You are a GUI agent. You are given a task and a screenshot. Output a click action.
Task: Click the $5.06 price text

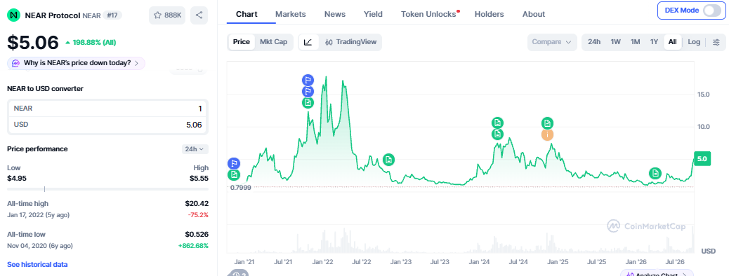tap(33, 43)
